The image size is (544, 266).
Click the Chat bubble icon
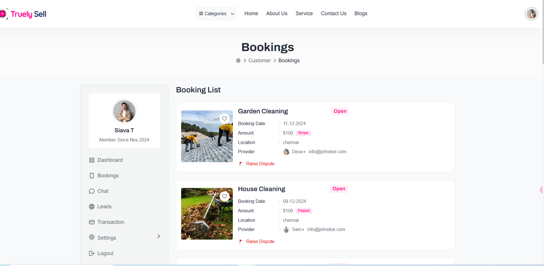pos(92,191)
